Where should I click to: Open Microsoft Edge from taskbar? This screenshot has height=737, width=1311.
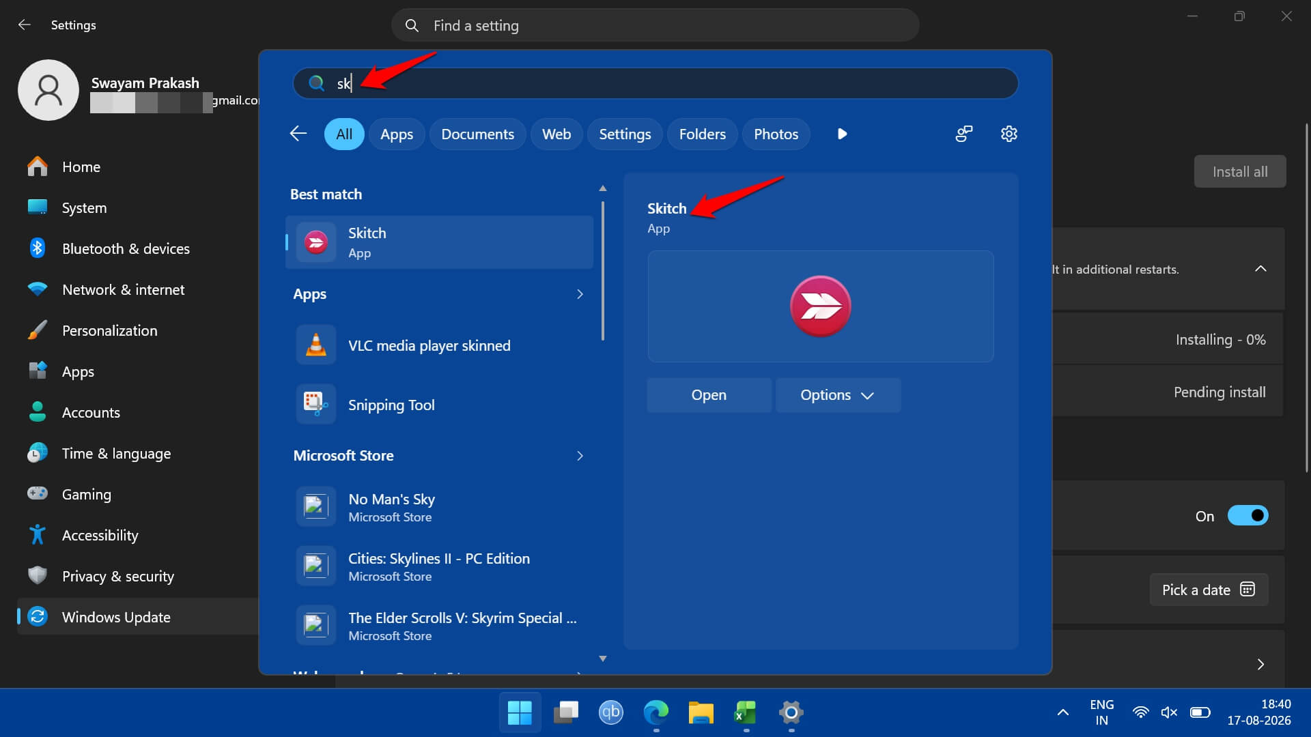(x=655, y=712)
